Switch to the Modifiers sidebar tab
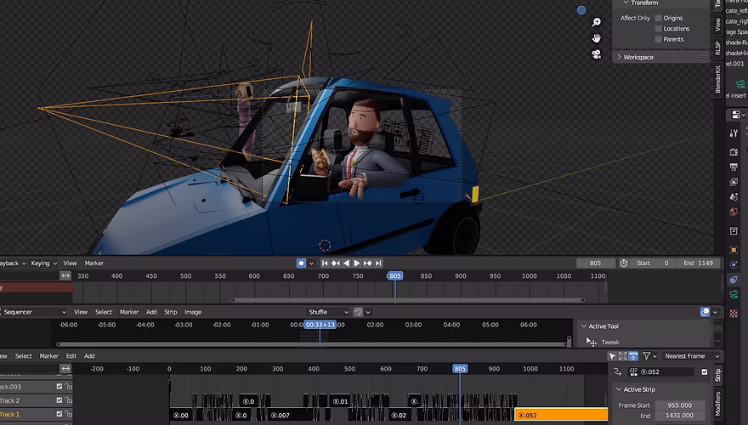The height and width of the screenshot is (425, 748). 717,404
